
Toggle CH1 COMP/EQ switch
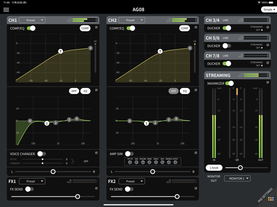(x=31, y=28)
